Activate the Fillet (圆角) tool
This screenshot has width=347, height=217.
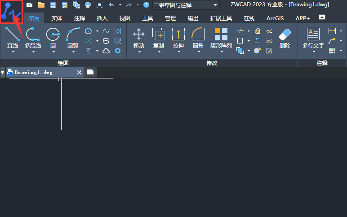point(198,38)
